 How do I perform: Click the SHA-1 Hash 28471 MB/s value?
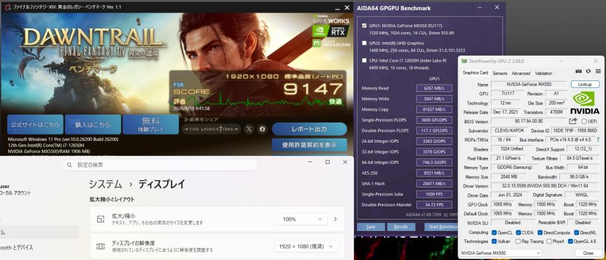tap(434, 184)
